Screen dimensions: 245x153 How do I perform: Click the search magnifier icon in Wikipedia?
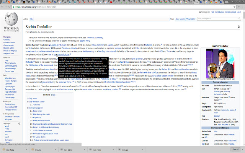tap(240, 18)
